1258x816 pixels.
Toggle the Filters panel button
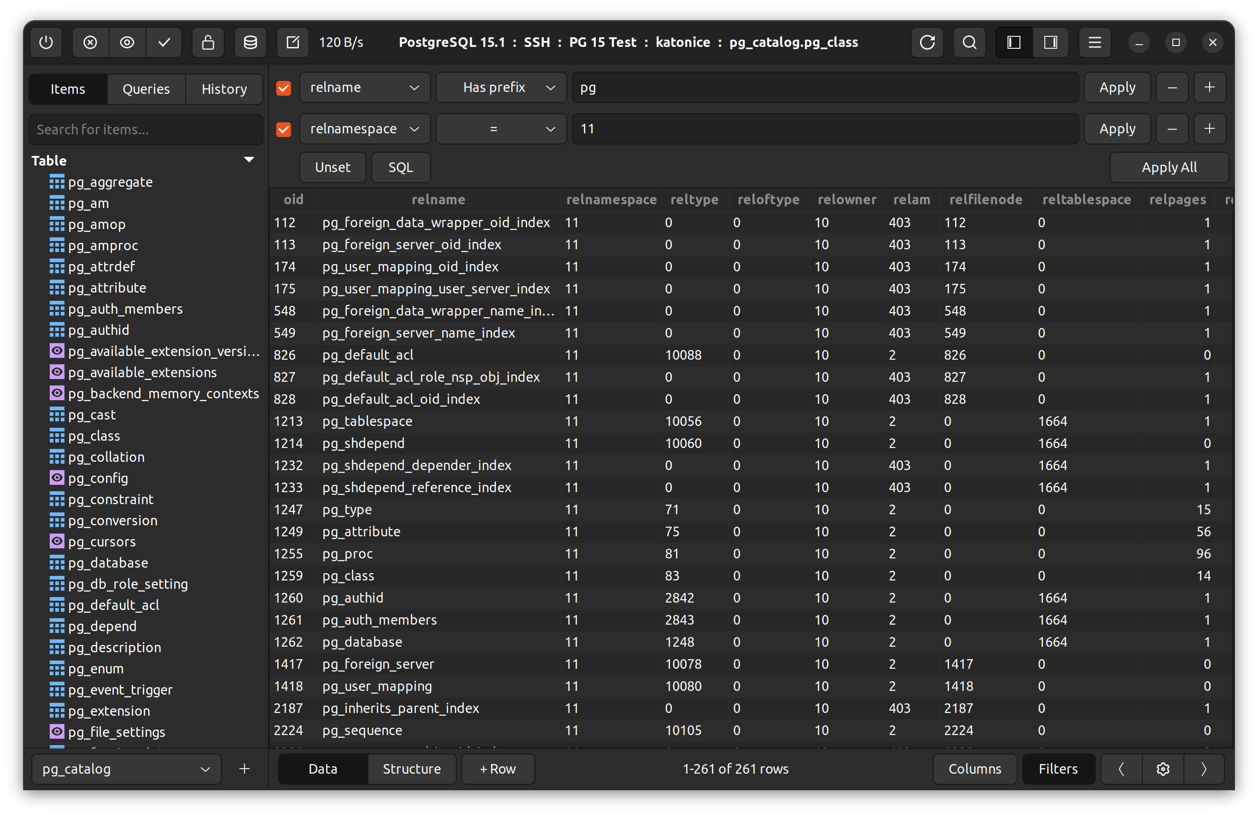[x=1058, y=769]
